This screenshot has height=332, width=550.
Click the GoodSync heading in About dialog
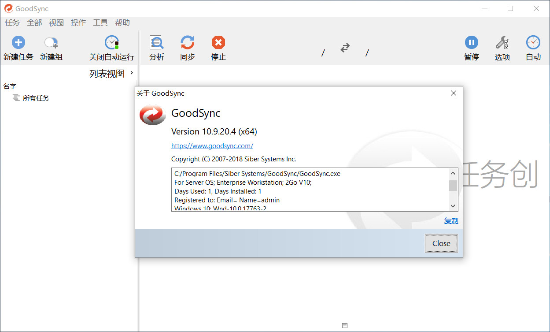pos(196,113)
